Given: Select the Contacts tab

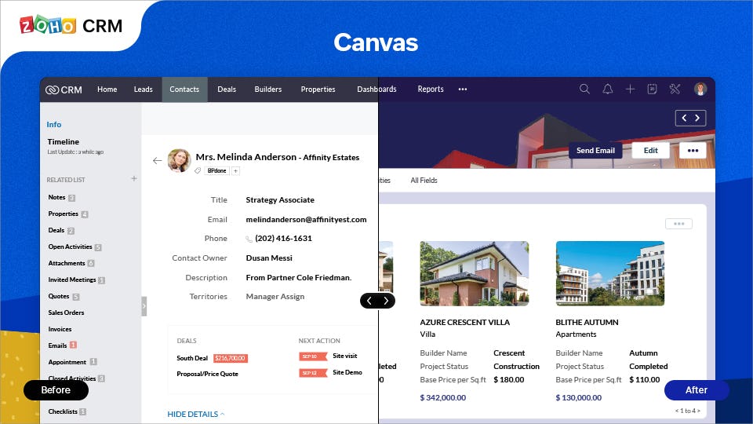Looking at the screenshot, I should tap(184, 90).
